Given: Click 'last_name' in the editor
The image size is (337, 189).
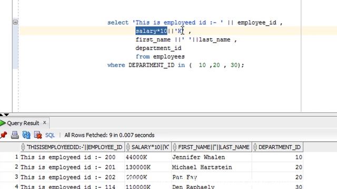Looking at the screenshot, I should pos(214,40).
